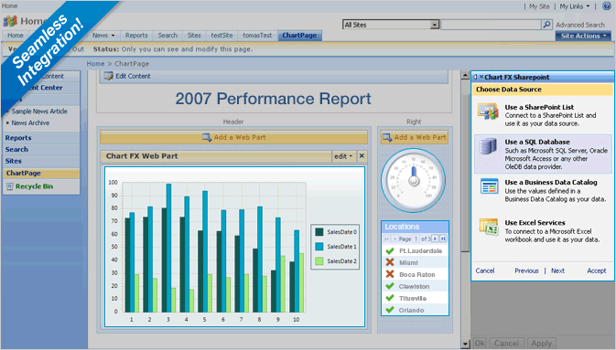Close the Chart FX Sharepoint panel

coord(481,77)
